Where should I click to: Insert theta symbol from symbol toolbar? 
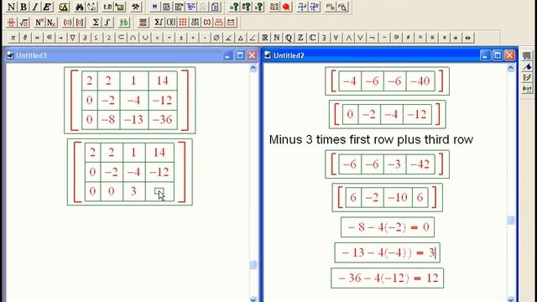[25, 38]
